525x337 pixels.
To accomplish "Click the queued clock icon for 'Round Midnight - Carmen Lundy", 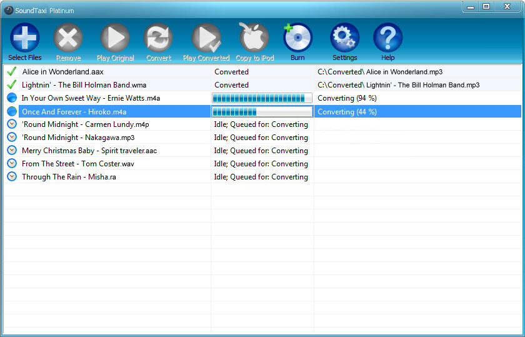I will pyautogui.click(x=12, y=124).
